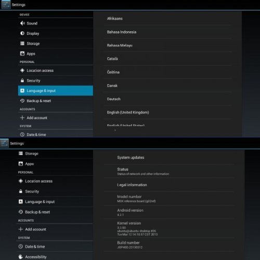Tap the Backup & reset icon in lower panel
260x260 pixels.
21,212
